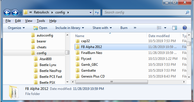Click the config breadcrumb in address bar
The image size is (194, 102).
[x=60, y=12]
